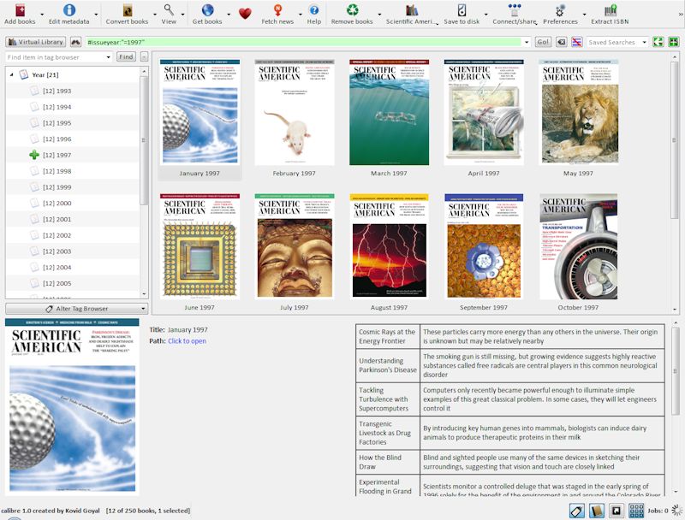
Task: Open Connect/share tool
Action: 515,10
